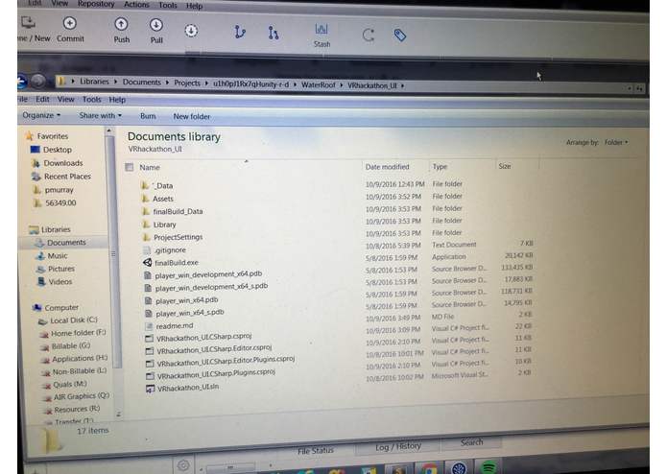
Task: Switch to File Status tab
Action: click(x=316, y=451)
